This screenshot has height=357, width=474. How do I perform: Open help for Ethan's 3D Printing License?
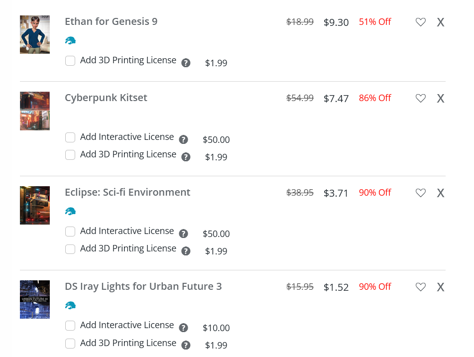[186, 63]
